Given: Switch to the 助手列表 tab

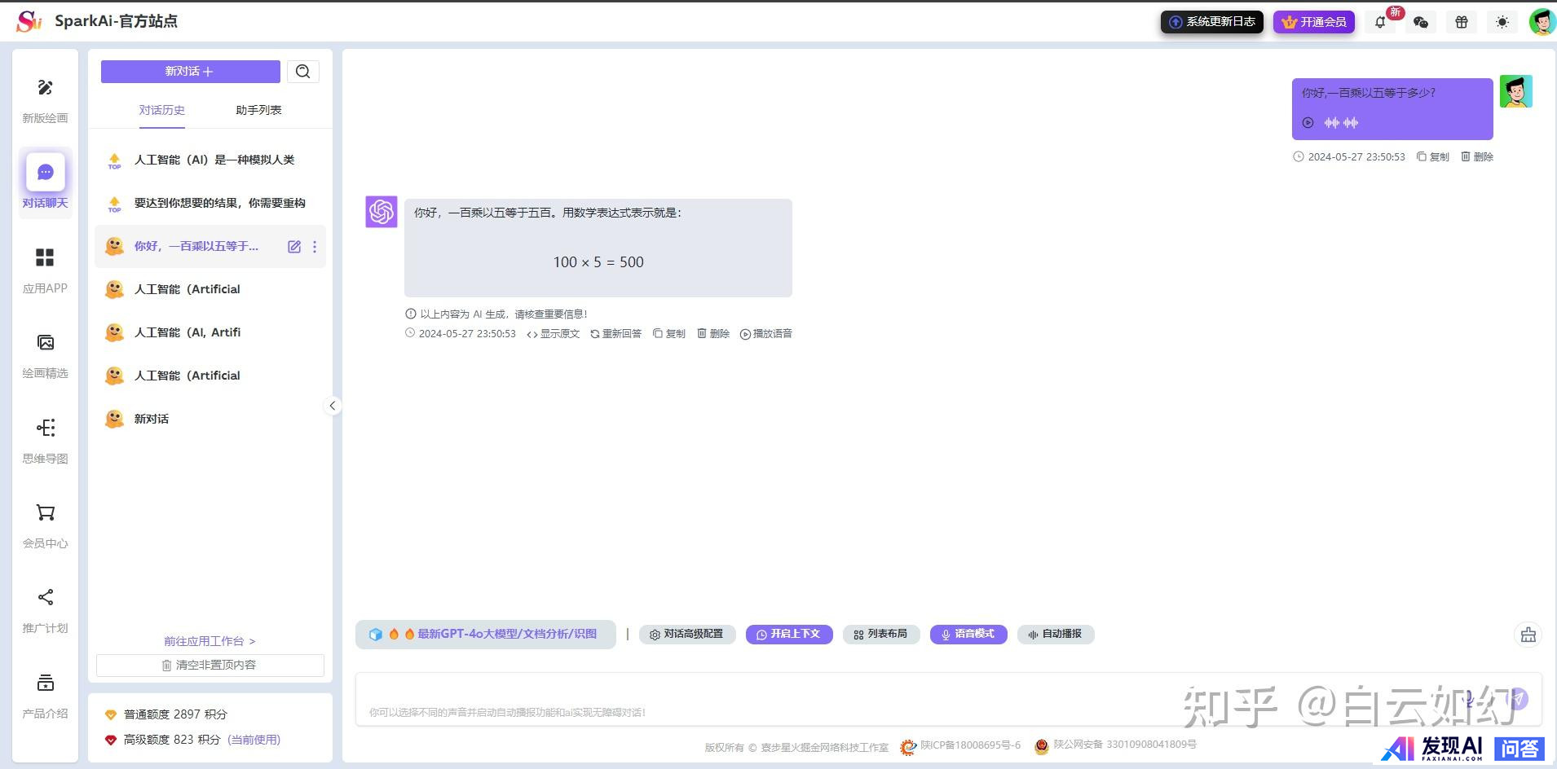Looking at the screenshot, I should (258, 110).
